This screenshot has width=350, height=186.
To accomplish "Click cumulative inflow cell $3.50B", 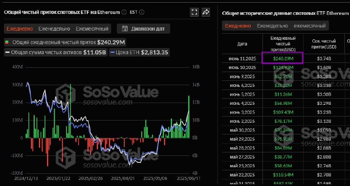I will (324, 68).
